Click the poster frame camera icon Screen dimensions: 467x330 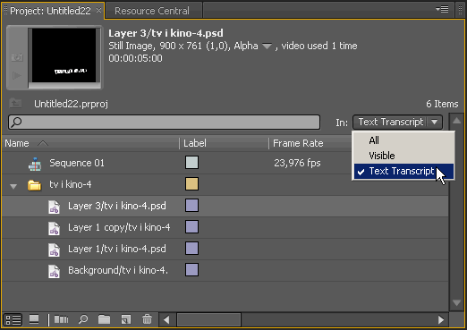tap(17, 57)
